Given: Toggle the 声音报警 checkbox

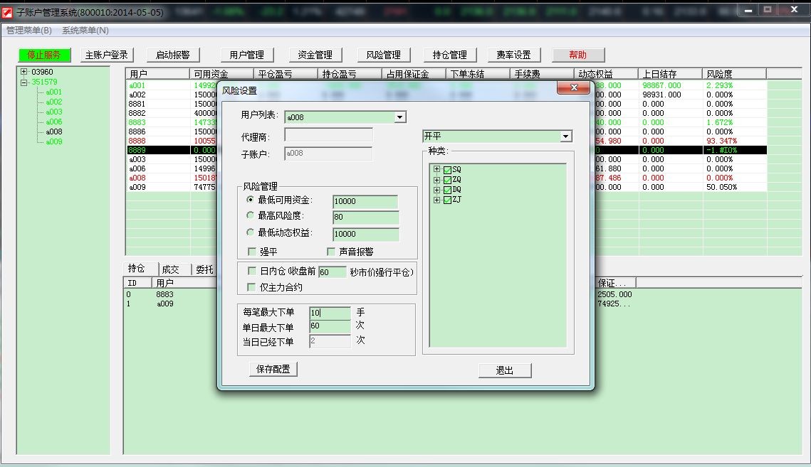Looking at the screenshot, I should point(331,252).
